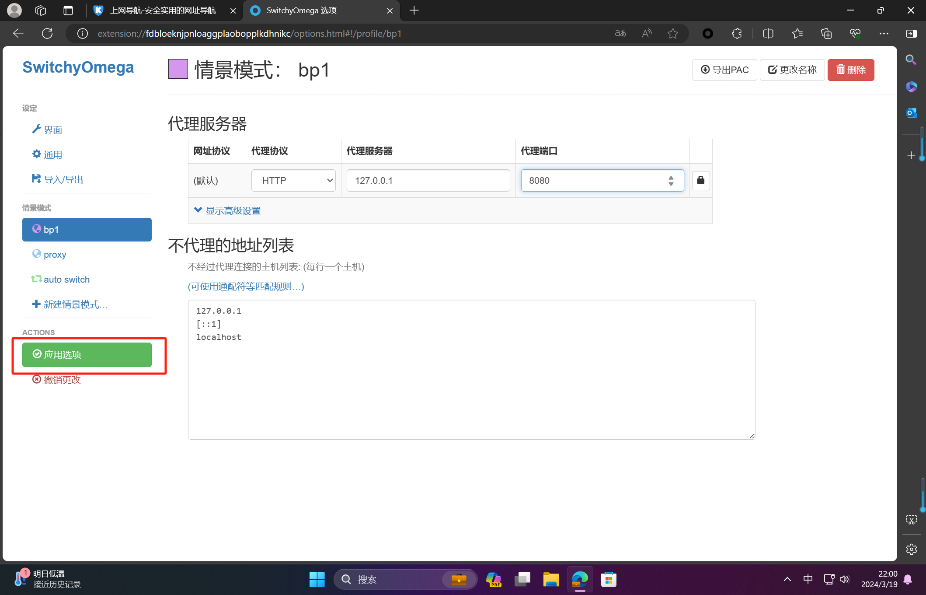This screenshot has height=595, width=926.
Task: Click the refresh icon in browser toolbar
Action: click(x=47, y=33)
